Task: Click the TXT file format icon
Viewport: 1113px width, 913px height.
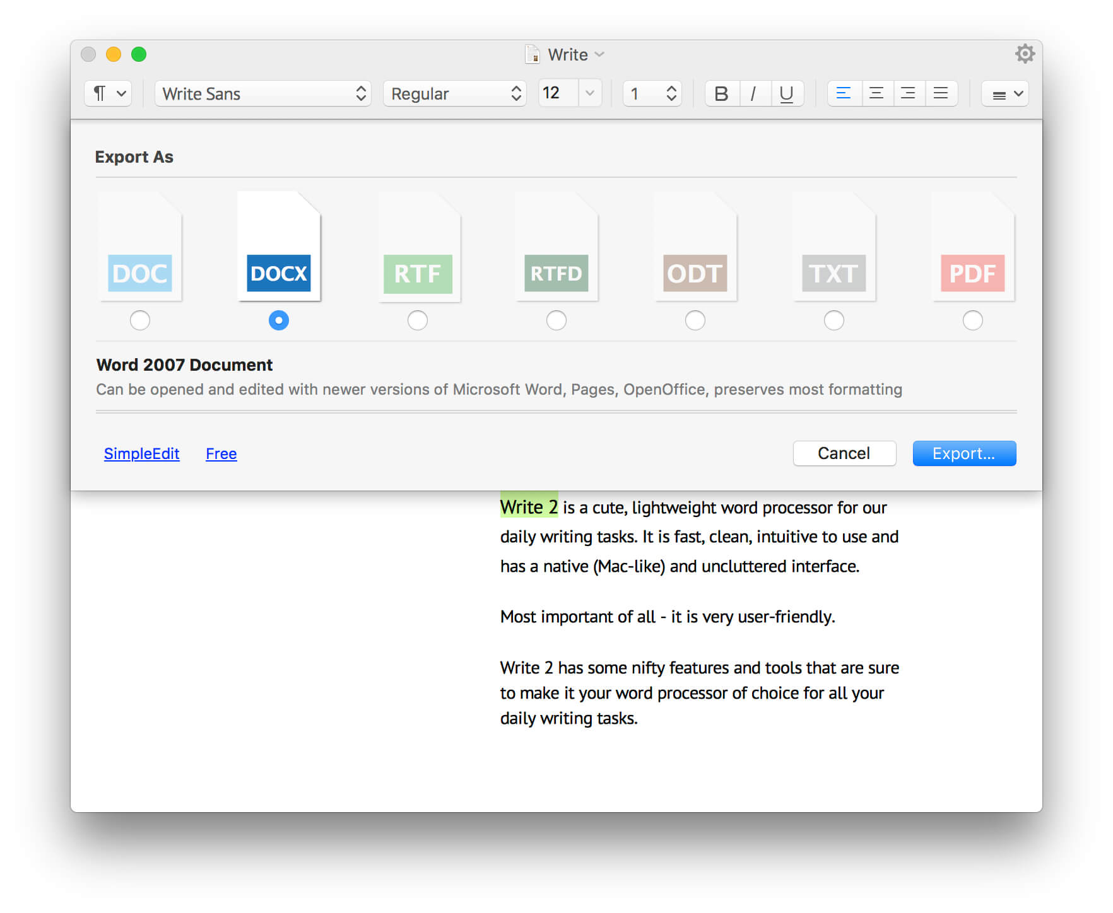Action: [834, 247]
